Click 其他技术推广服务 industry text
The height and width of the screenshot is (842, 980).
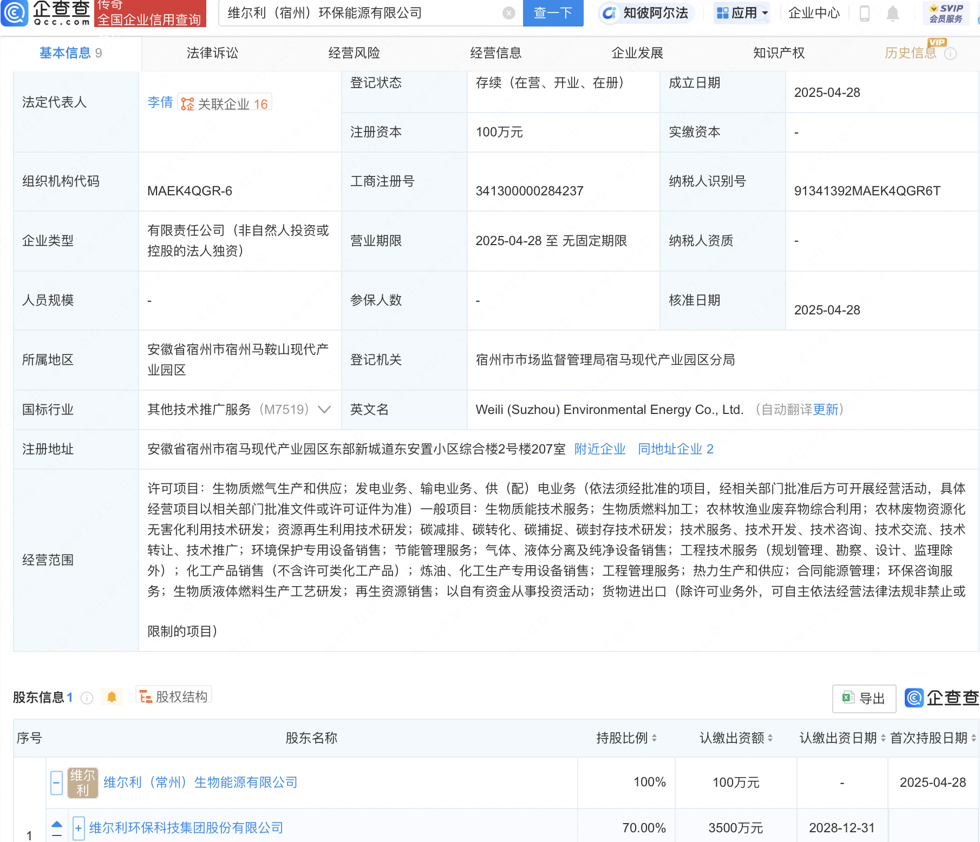pyautogui.click(x=199, y=410)
